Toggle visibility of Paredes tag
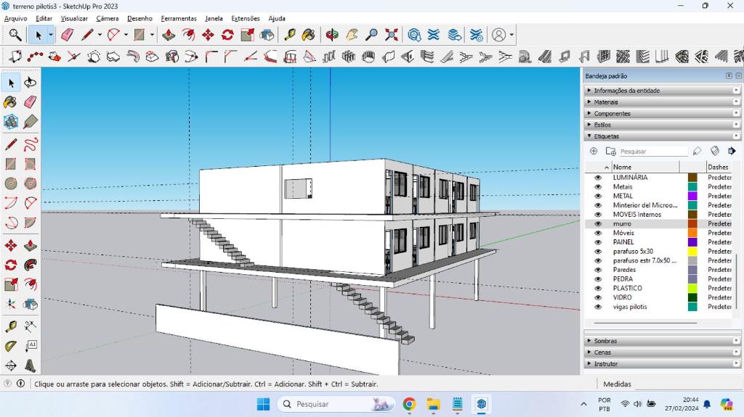The height and width of the screenshot is (417, 744). tap(598, 270)
